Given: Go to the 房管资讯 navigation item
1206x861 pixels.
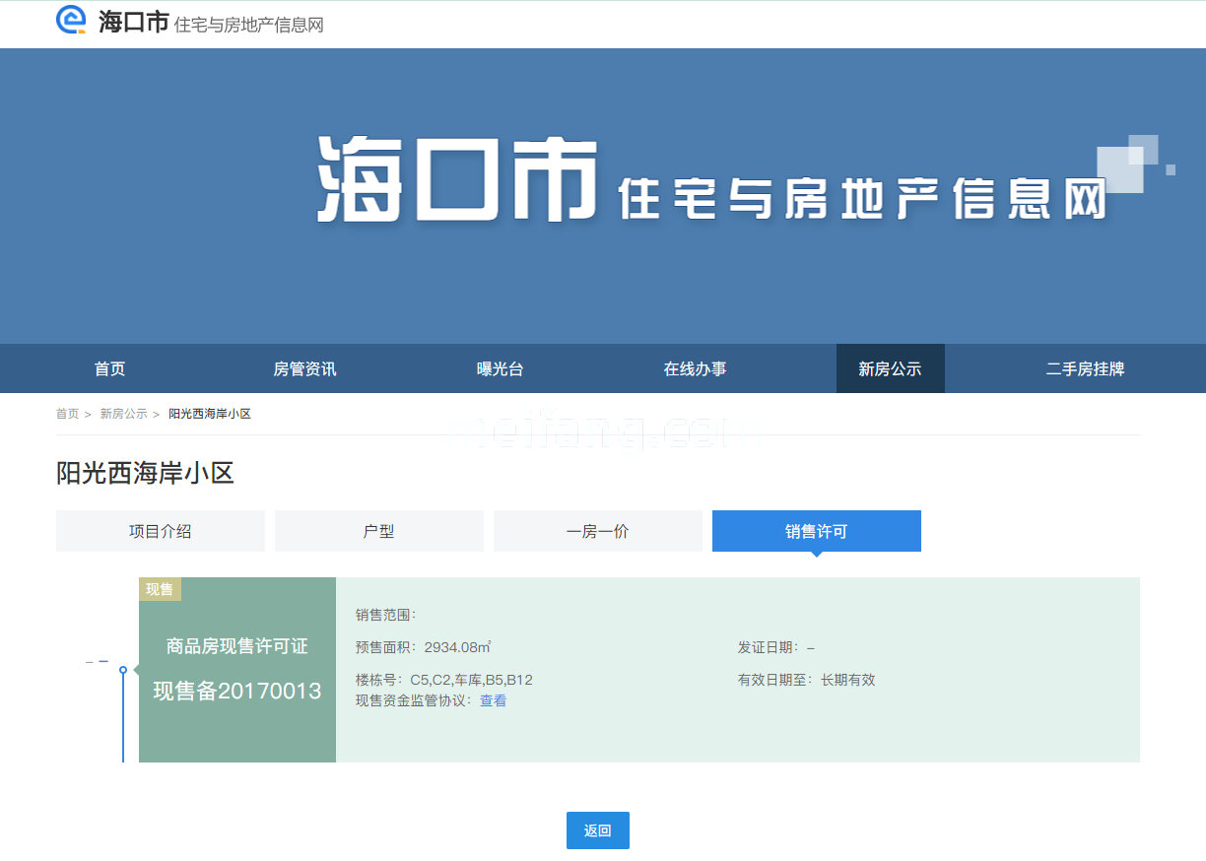Looking at the screenshot, I should [304, 369].
